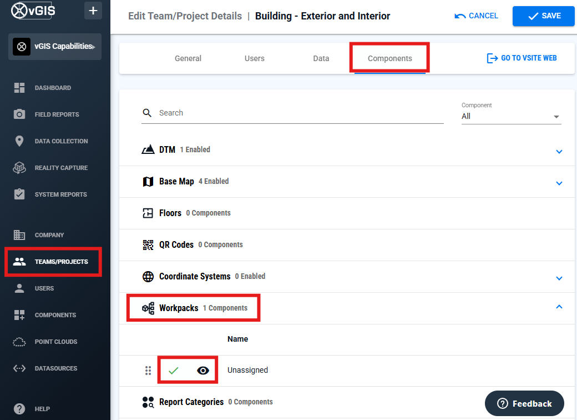Click the QR Codes icon

[148, 244]
